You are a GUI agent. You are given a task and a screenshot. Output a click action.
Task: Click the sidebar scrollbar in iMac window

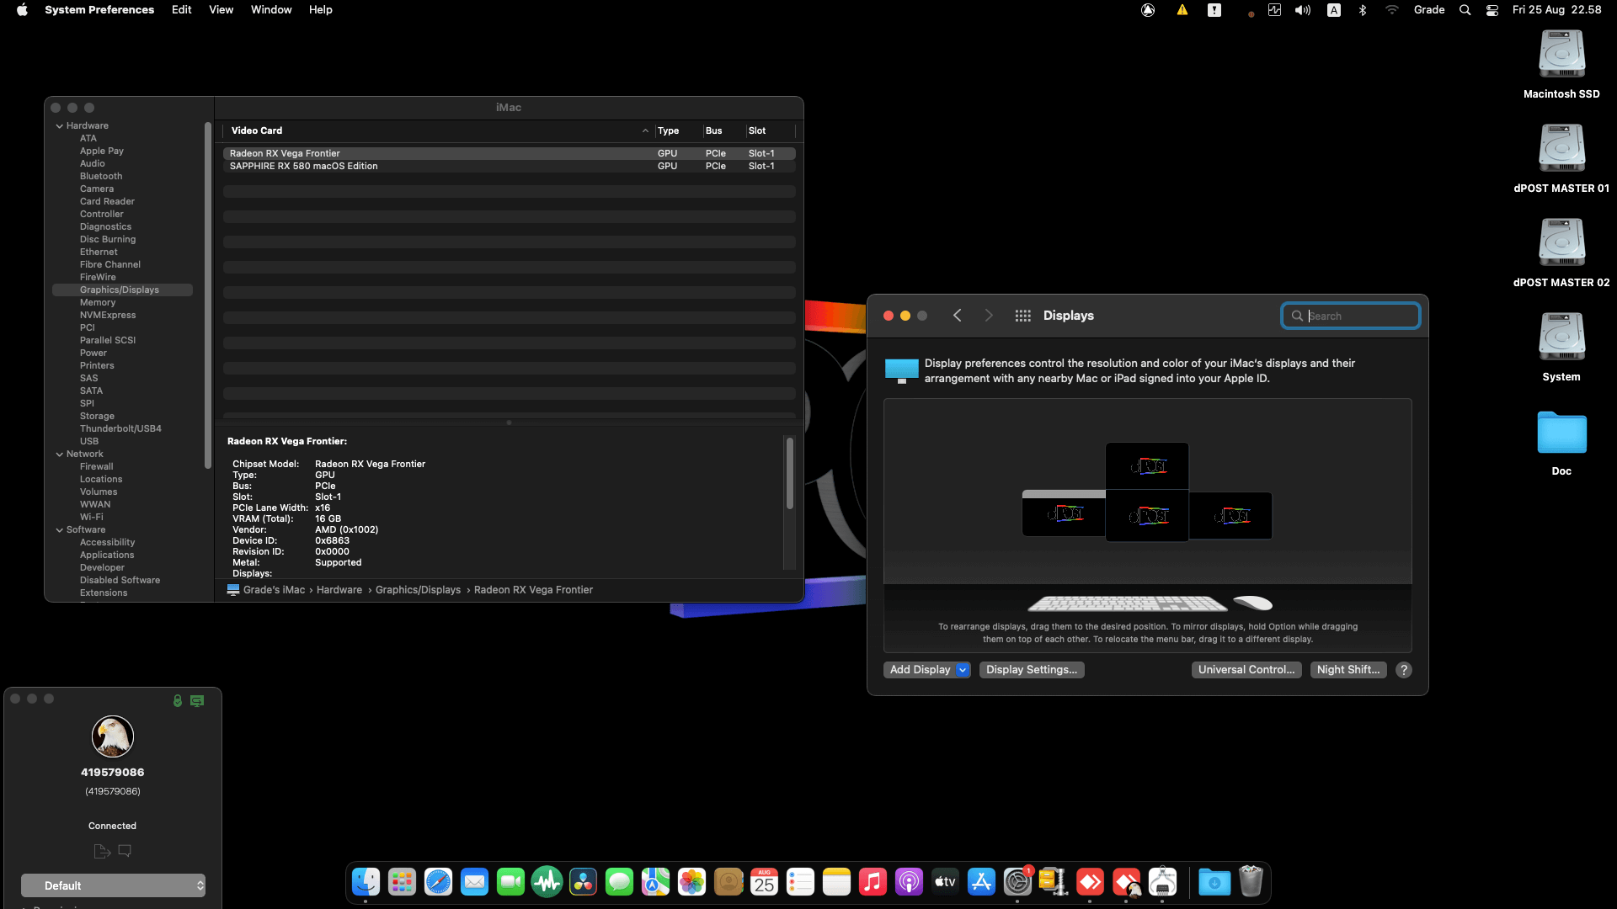click(208, 295)
